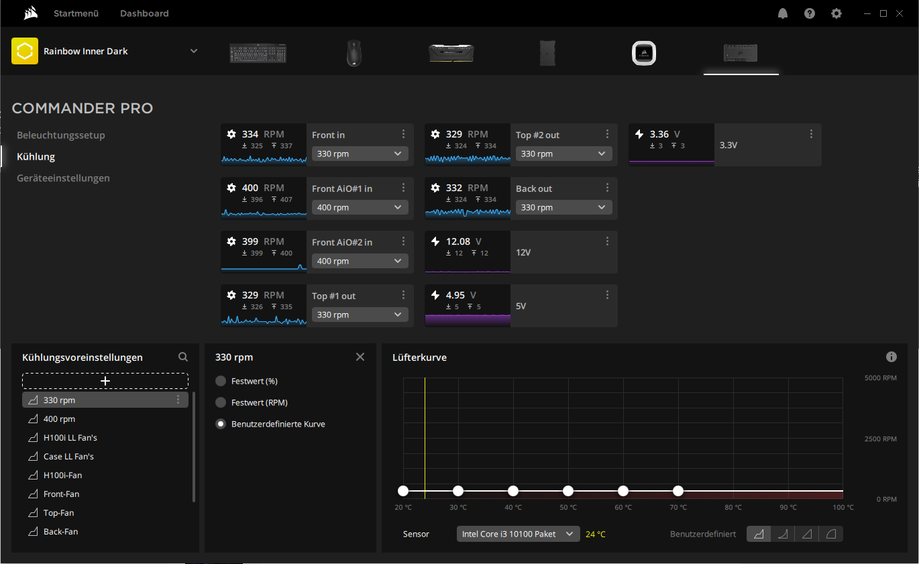Click the 30 °C curve point
Screen dimensions: 919x564
tap(458, 491)
